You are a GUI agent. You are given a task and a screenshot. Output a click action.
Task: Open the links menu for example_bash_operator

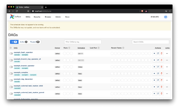coord(167,53)
